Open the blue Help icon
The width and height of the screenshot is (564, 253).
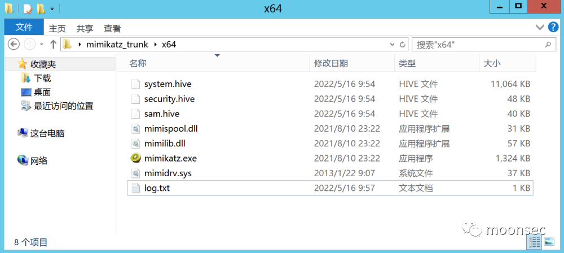(553, 27)
